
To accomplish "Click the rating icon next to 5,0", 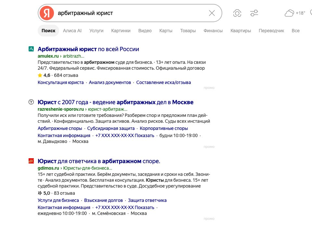I will pos(40,193).
